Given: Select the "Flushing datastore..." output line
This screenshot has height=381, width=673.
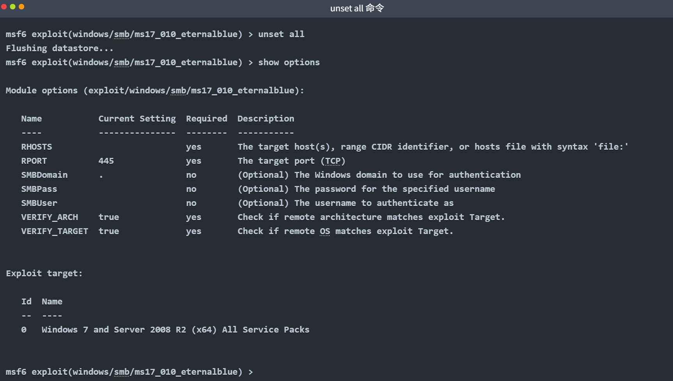Looking at the screenshot, I should pyautogui.click(x=59, y=48).
